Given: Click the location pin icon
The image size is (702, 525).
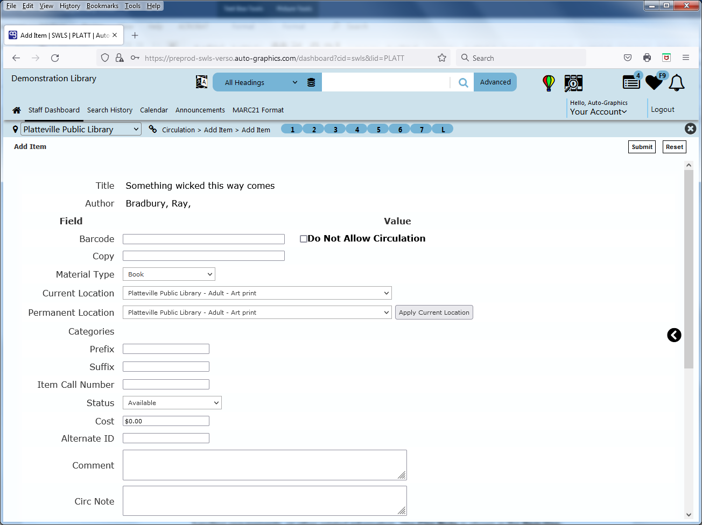Looking at the screenshot, I should [15, 130].
